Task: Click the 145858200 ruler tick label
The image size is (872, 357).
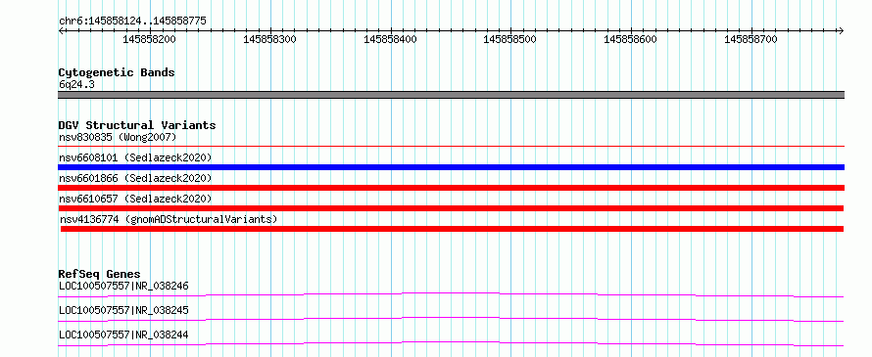Action: [150, 39]
